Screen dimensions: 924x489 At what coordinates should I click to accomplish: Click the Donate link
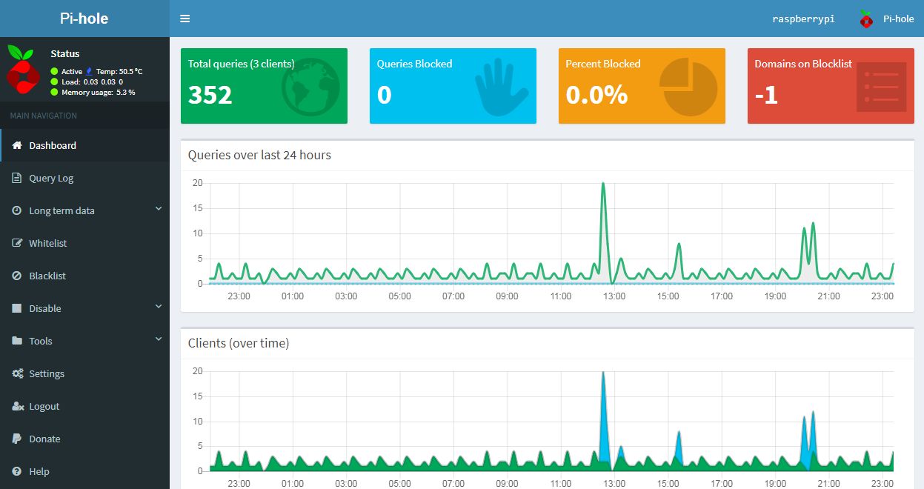(x=84, y=439)
